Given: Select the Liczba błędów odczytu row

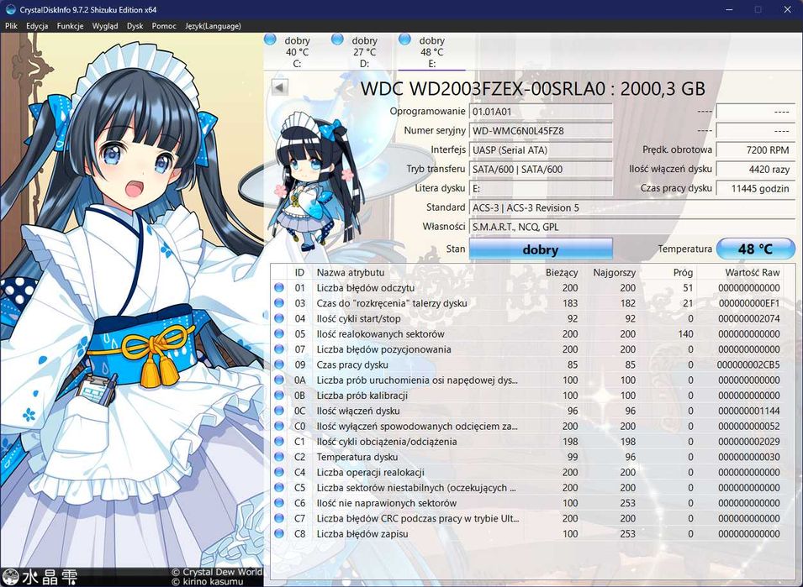Looking at the screenshot, I should point(527,287).
